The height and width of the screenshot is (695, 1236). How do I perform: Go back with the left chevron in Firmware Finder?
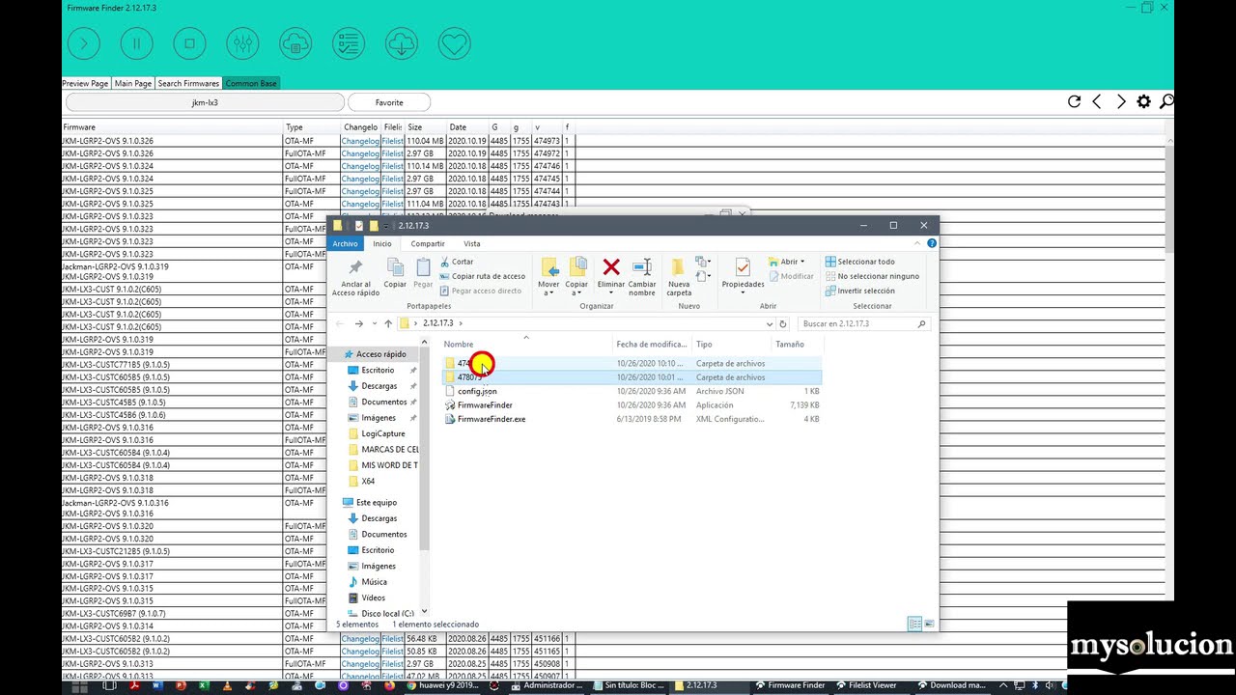[x=1097, y=101]
